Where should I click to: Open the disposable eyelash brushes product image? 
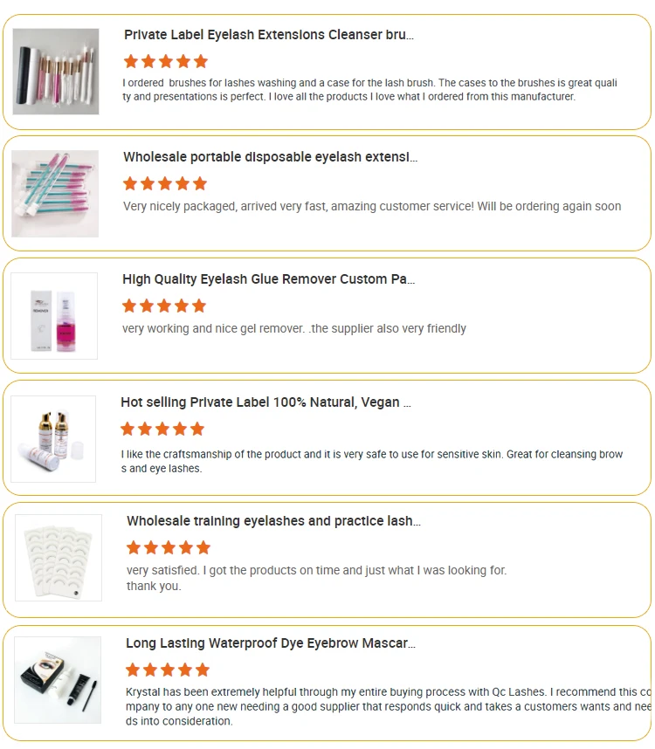click(55, 193)
